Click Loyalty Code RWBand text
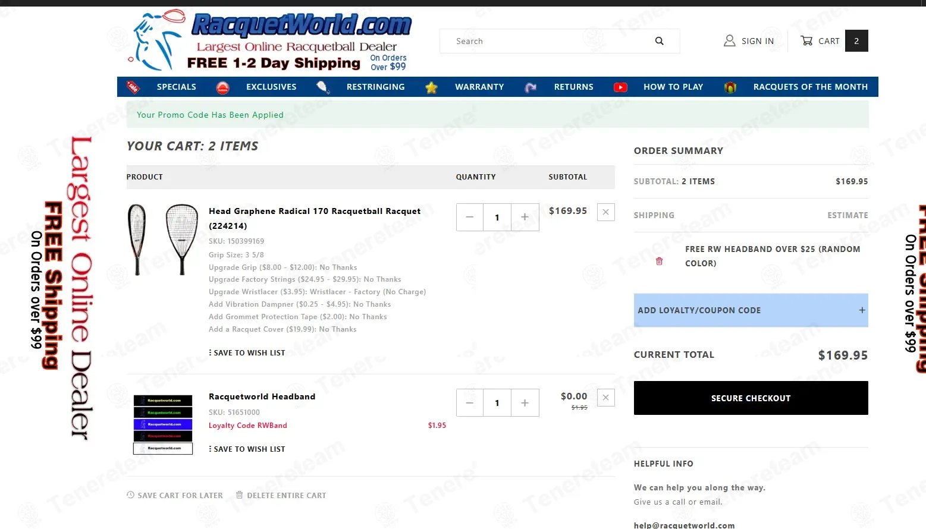The width and height of the screenshot is (926, 529). (x=248, y=426)
